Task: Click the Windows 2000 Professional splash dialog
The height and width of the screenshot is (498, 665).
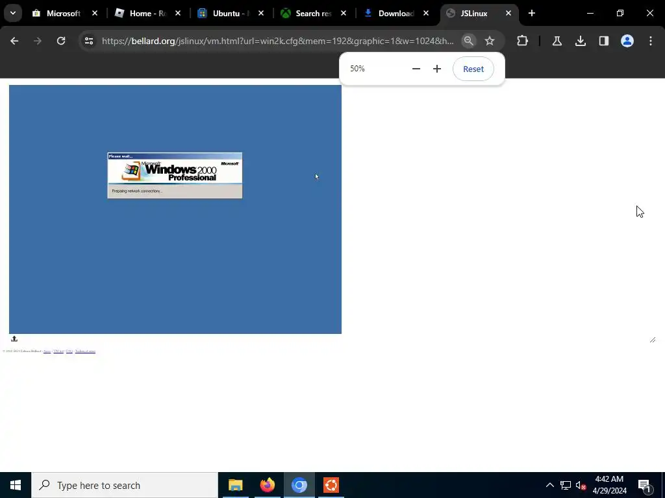Action: click(175, 175)
